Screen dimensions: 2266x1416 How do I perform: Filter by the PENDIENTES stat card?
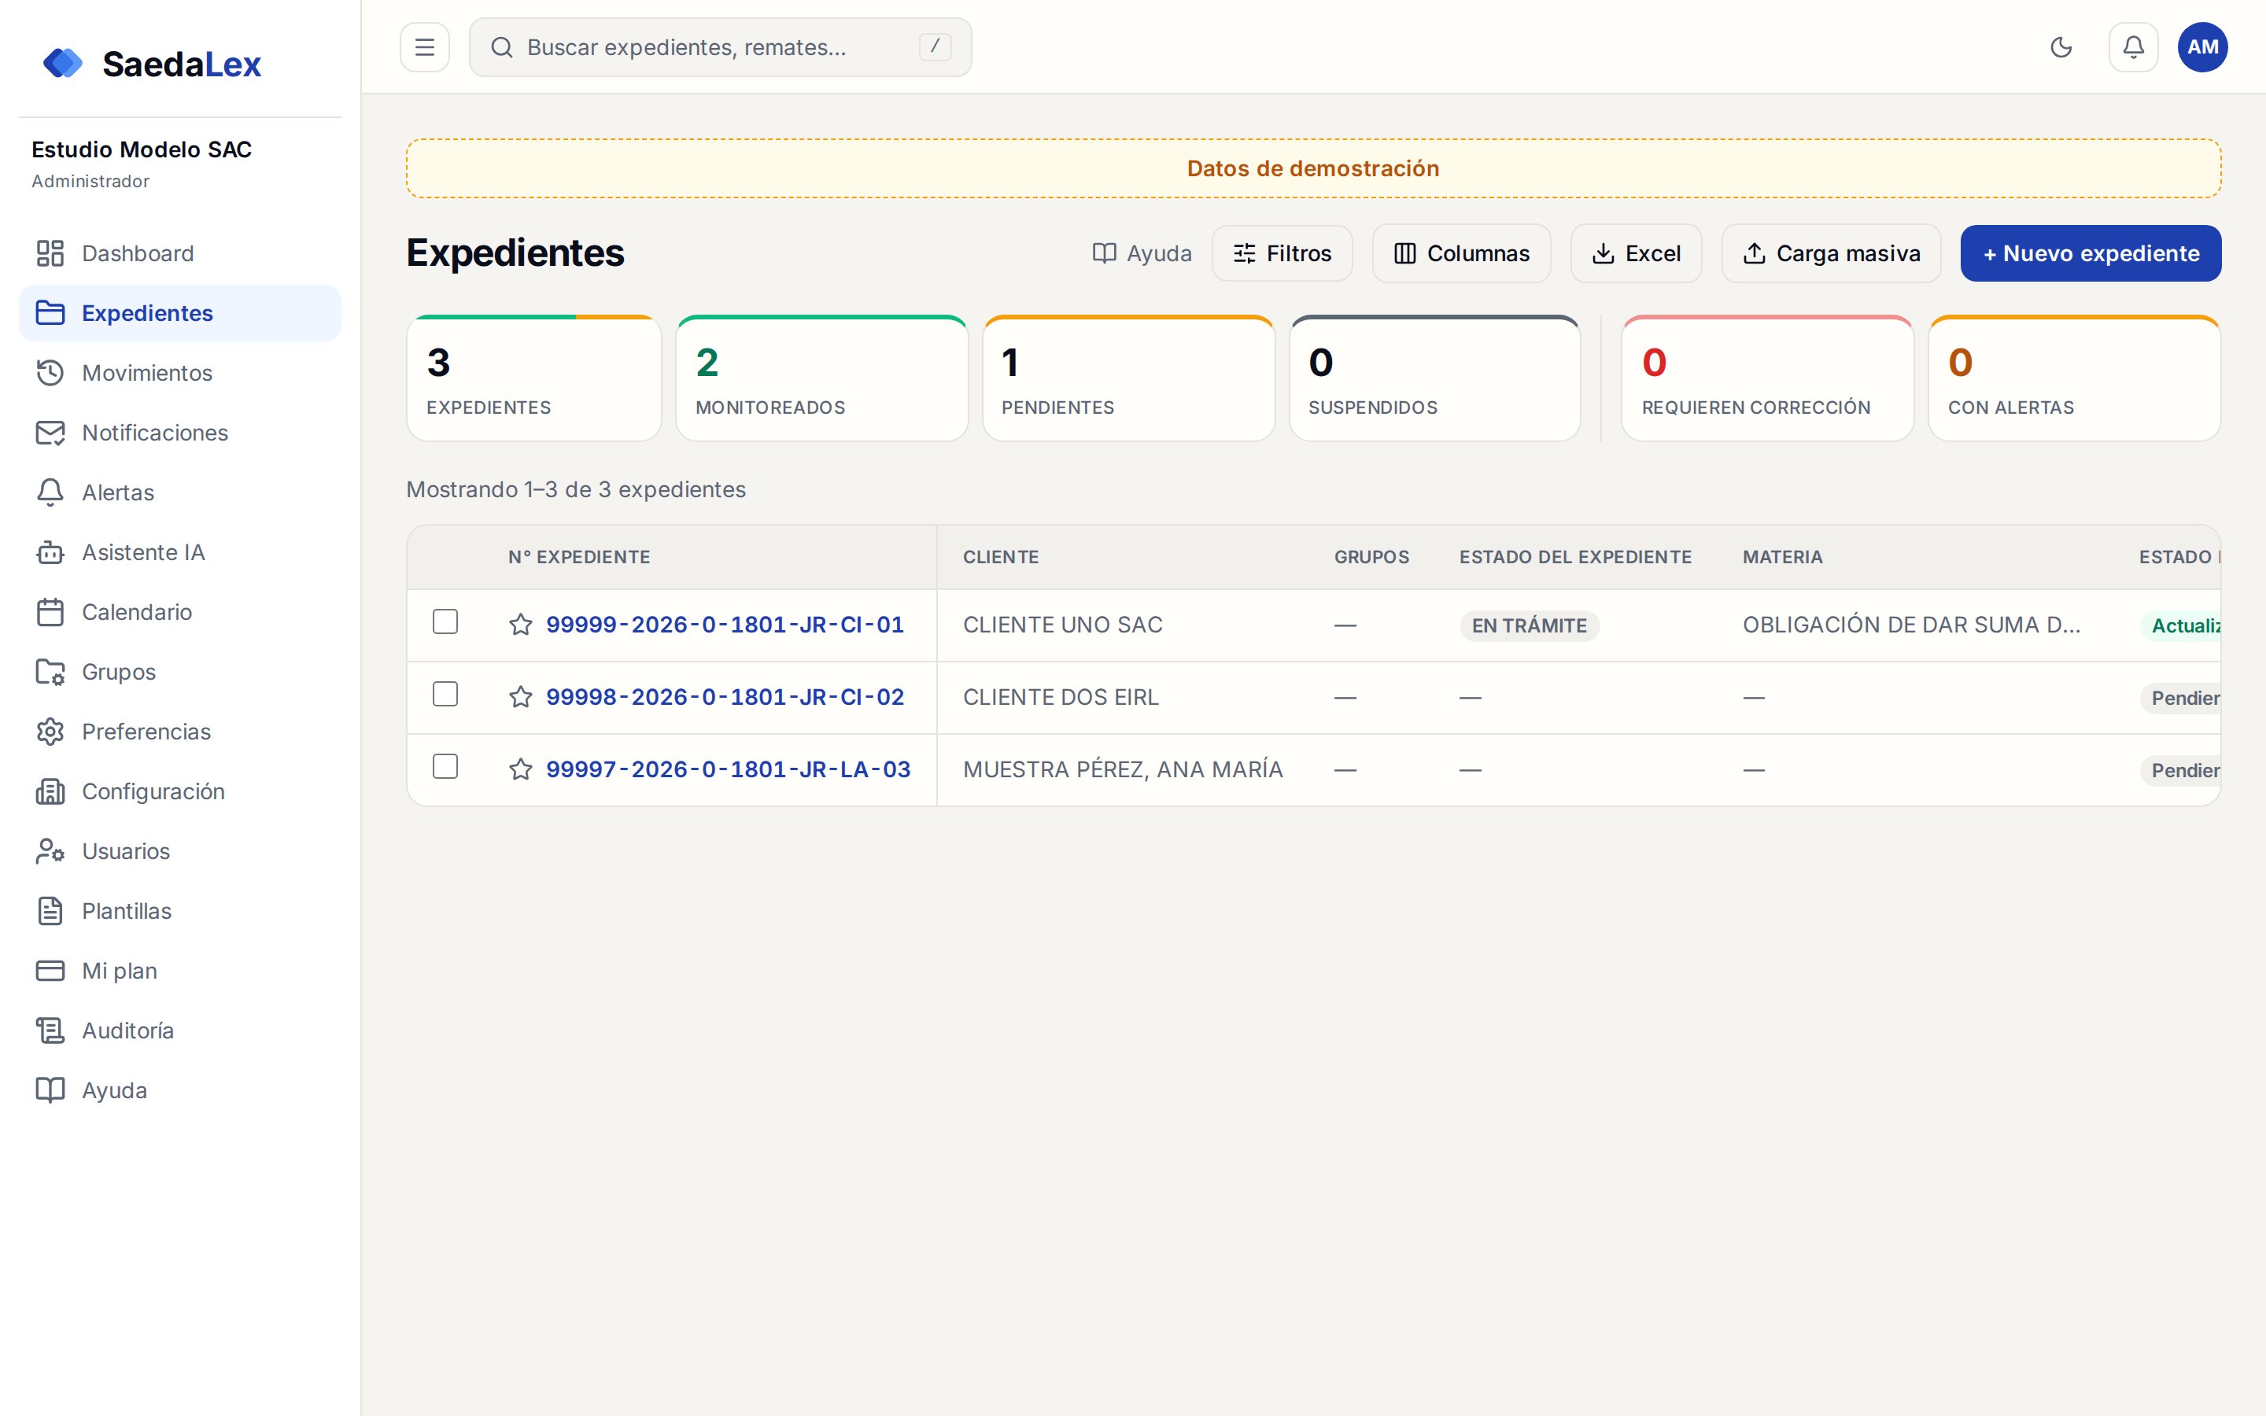pos(1127,378)
